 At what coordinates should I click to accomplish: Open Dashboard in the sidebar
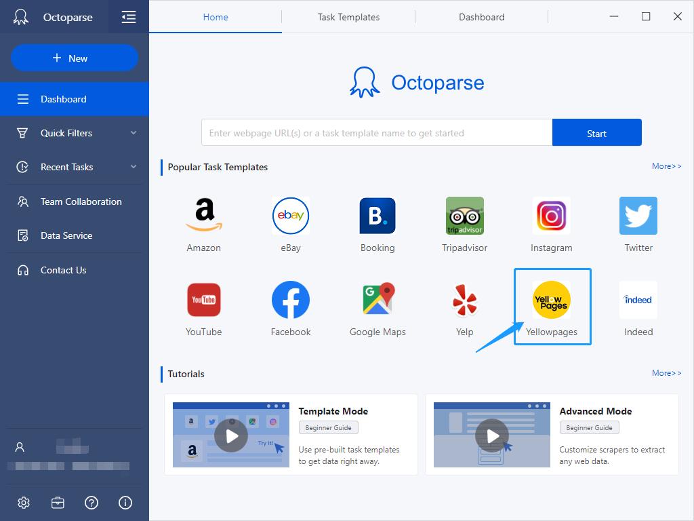point(75,99)
